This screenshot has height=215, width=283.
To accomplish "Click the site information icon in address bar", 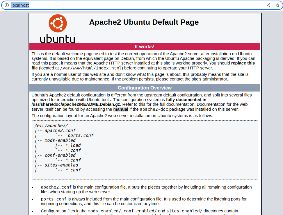I will click(x=6, y=5).
